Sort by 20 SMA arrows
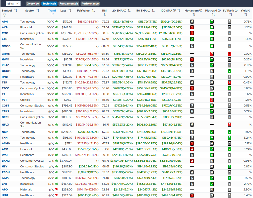 pos(129,11)
